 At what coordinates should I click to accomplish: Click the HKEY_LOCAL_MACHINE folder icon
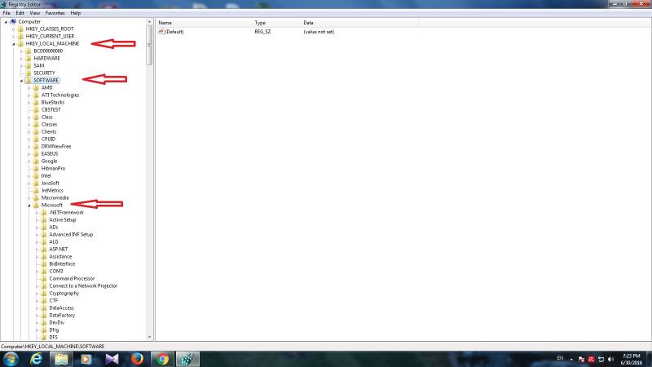20,44
